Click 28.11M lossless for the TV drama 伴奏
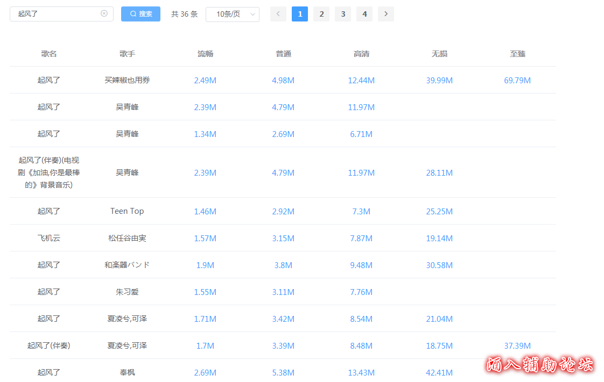The image size is (604, 382). coord(439,173)
